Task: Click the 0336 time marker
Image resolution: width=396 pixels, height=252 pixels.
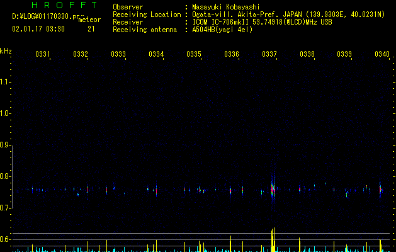Action: [x=232, y=54]
